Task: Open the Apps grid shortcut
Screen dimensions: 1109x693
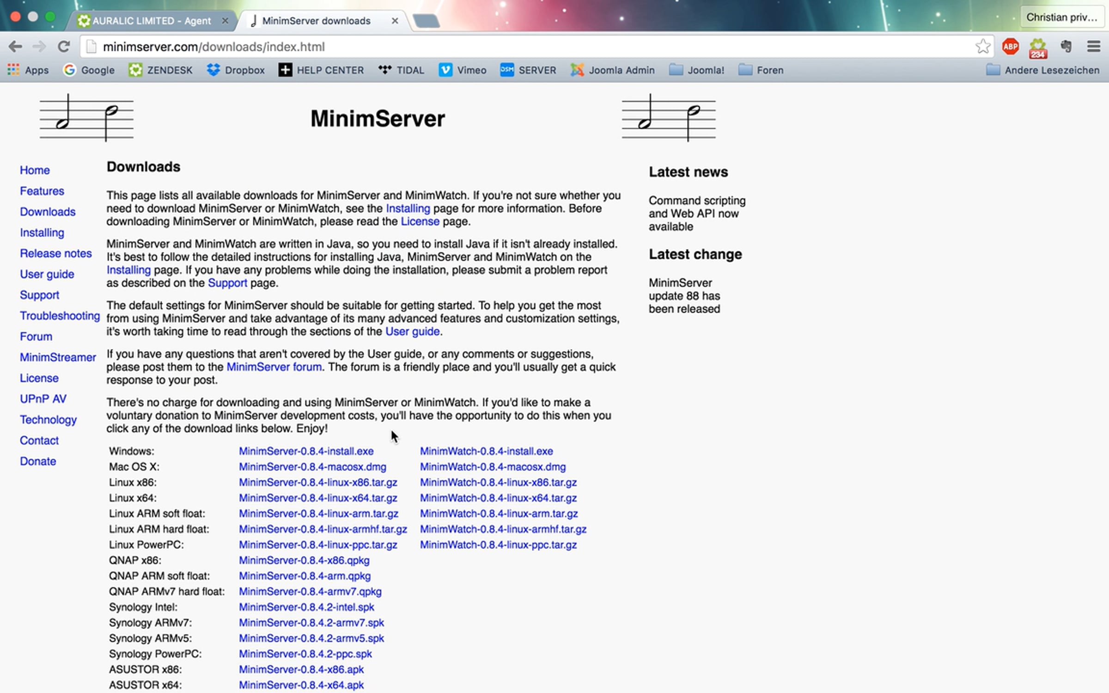Action: 28,70
